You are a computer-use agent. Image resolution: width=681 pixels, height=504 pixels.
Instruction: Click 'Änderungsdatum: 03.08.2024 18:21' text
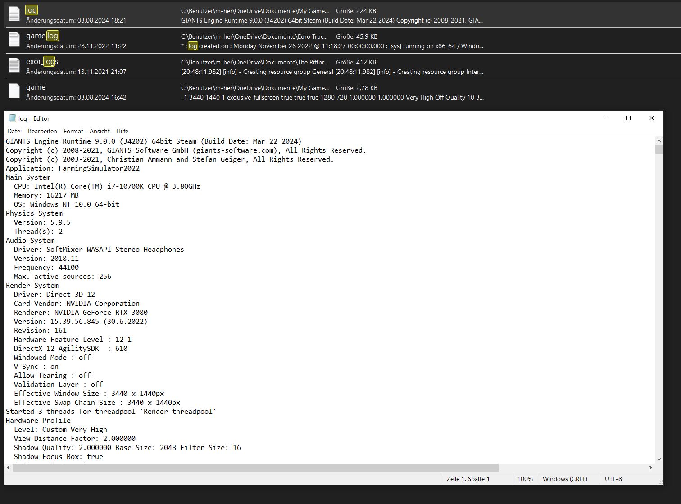coord(76,20)
